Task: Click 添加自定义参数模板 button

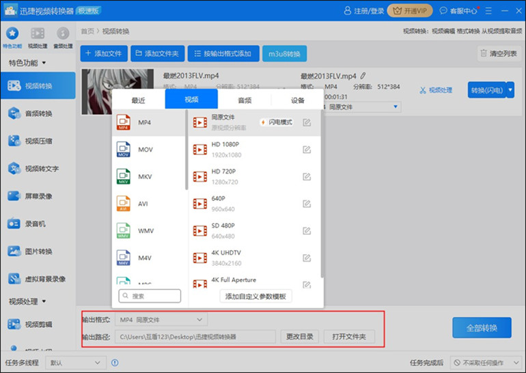Action: click(x=255, y=296)
